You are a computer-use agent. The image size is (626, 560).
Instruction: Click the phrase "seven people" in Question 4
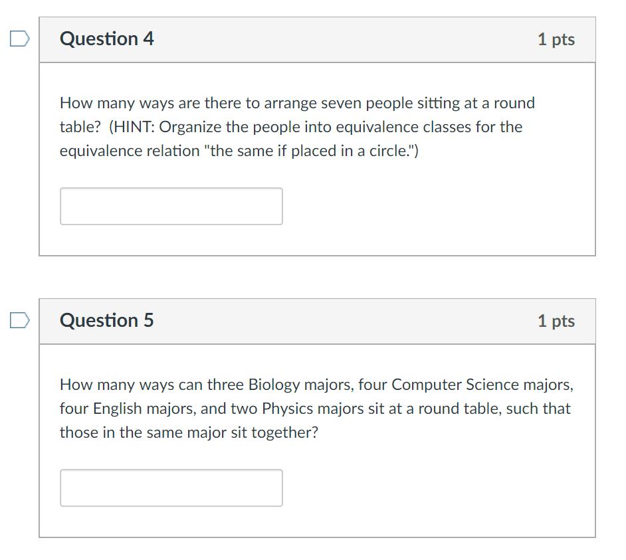click(367, 104)
